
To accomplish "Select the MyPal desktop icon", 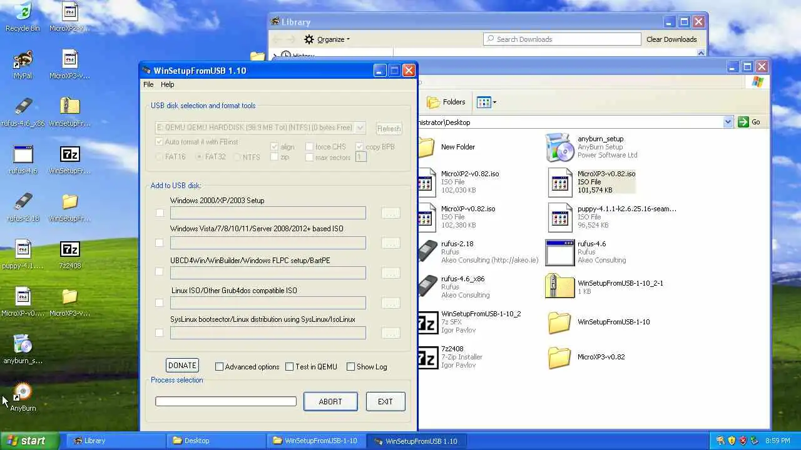I will (x=23, y=60).
